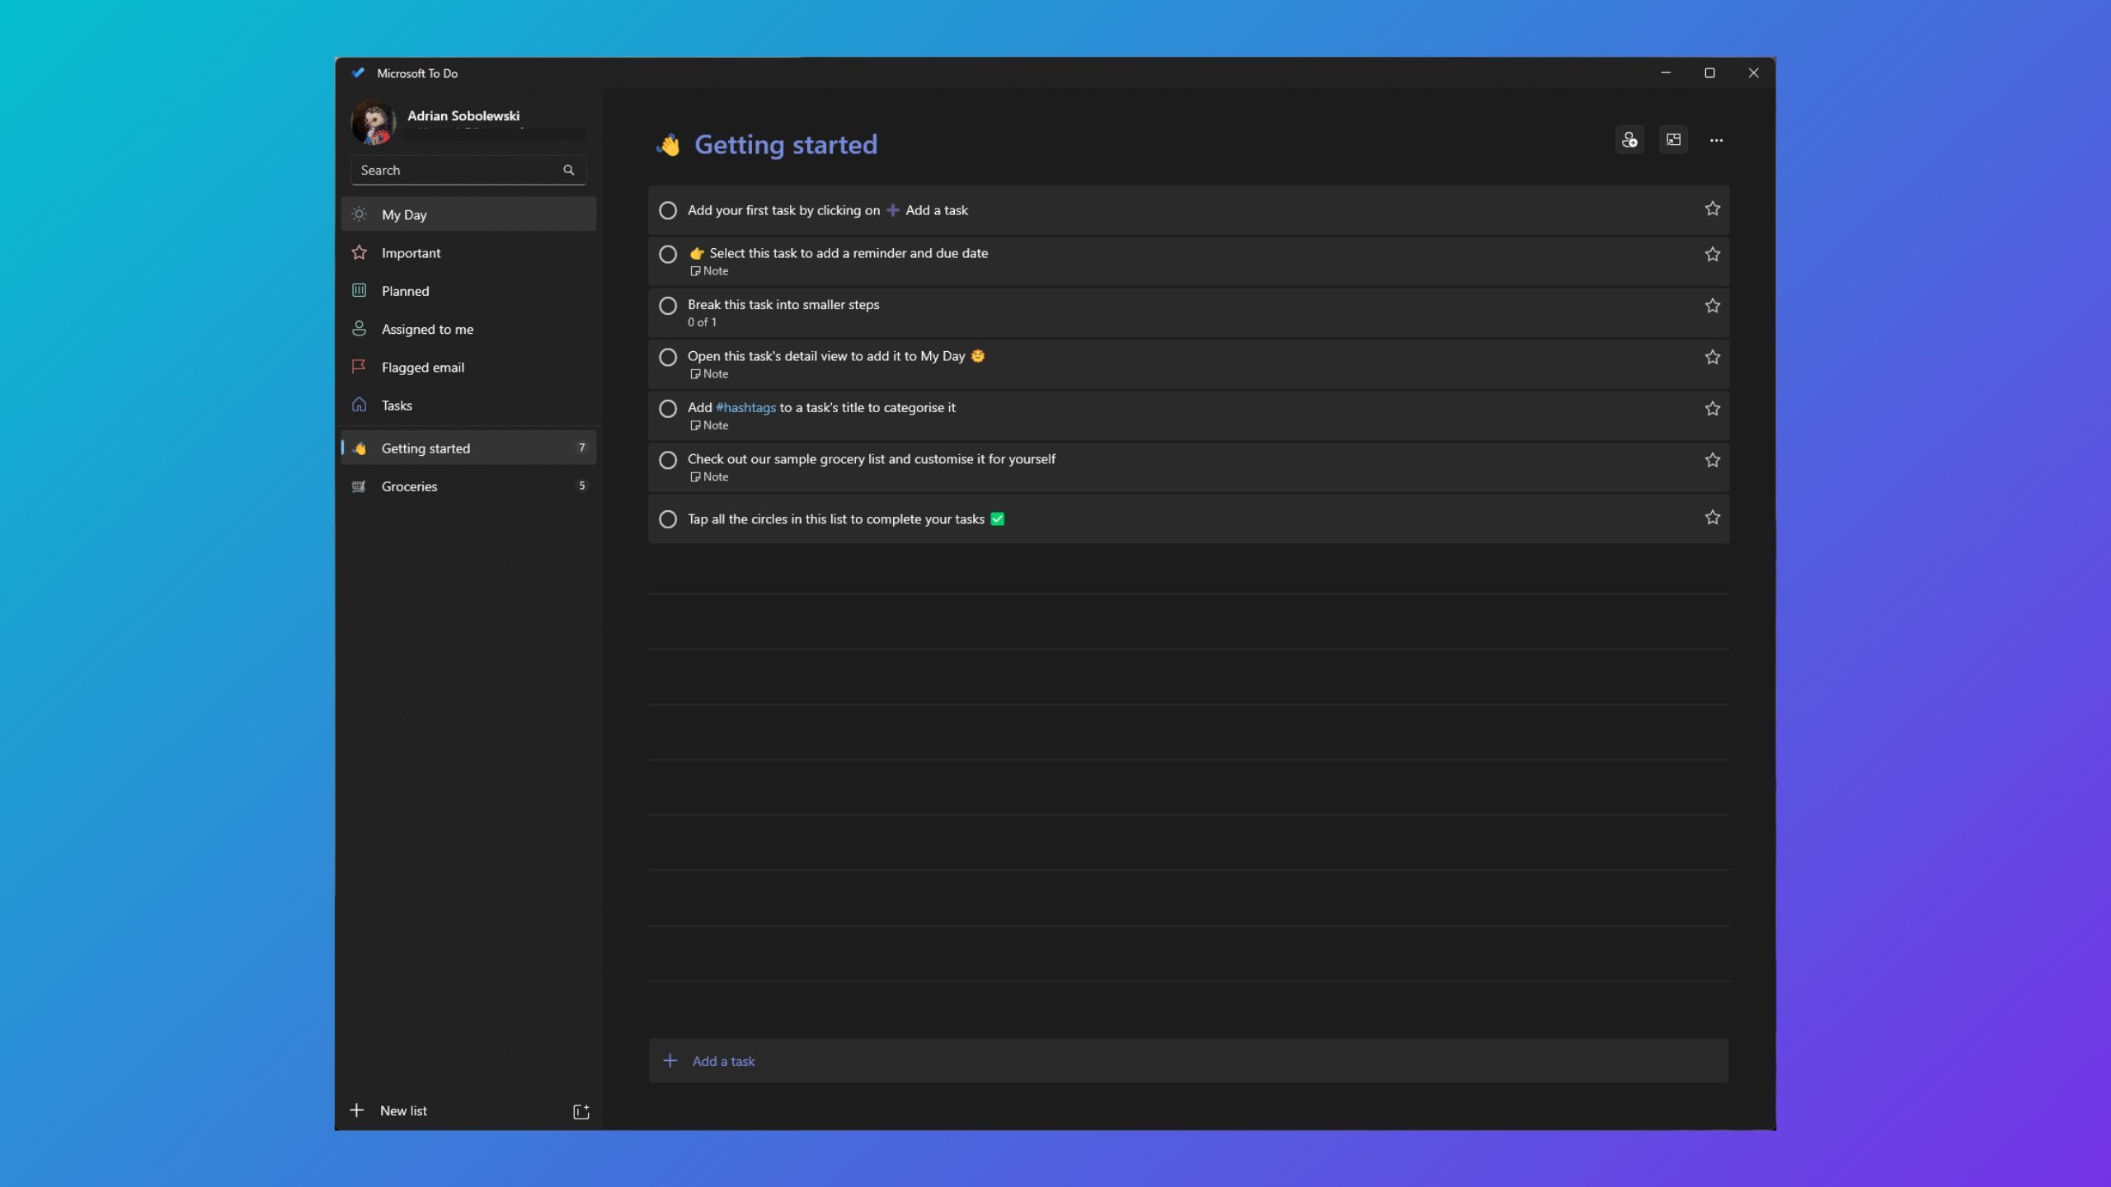
Task: Click the Flagged email sidebar icon
Action: 358,365
